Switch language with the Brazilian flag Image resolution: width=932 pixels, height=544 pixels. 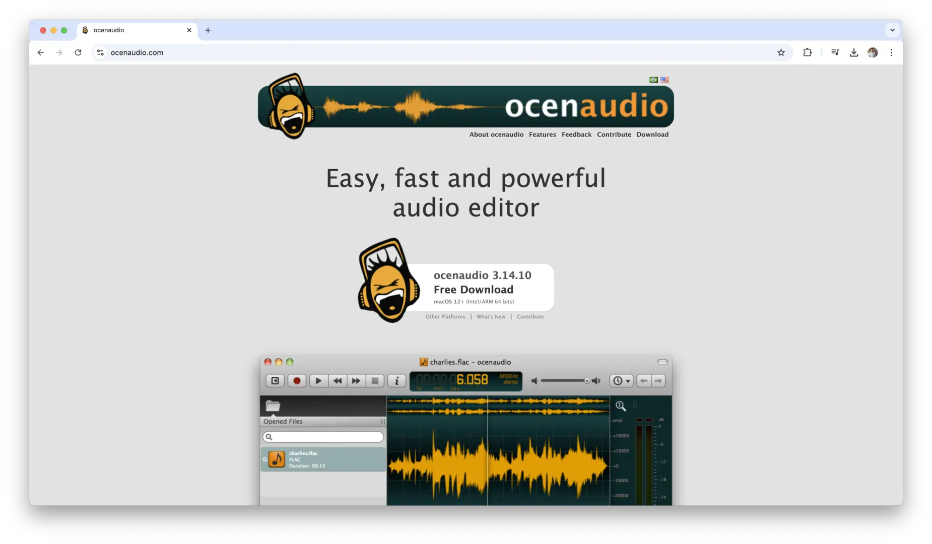(653, 80)
